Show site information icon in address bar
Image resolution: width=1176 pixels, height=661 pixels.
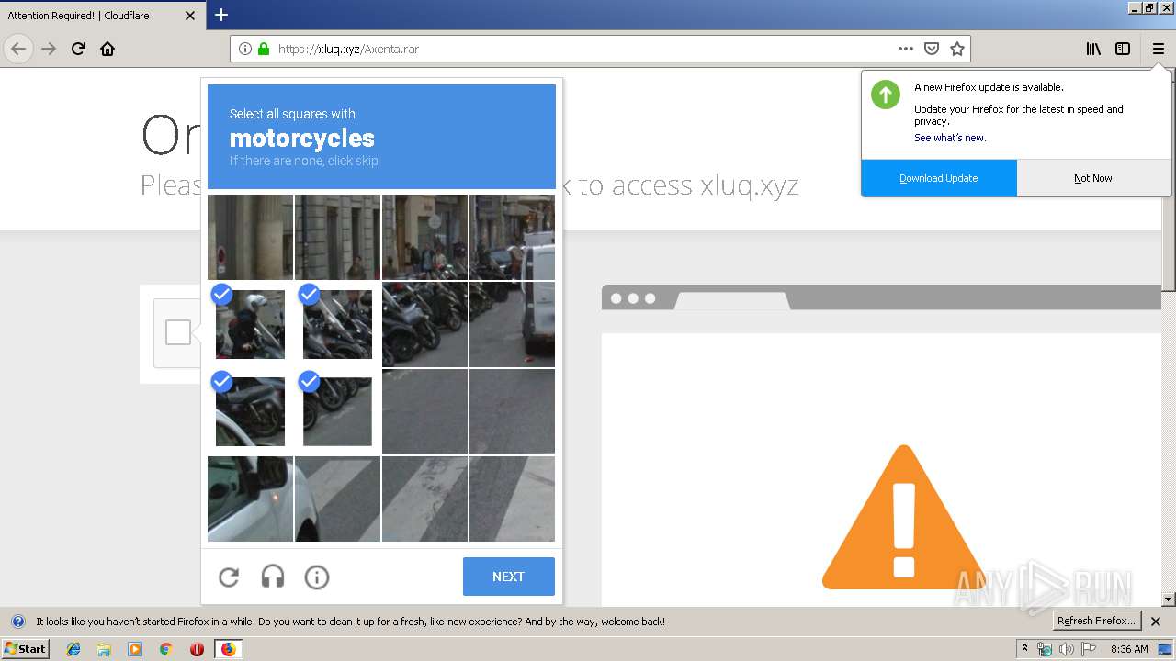click(244, 49)
